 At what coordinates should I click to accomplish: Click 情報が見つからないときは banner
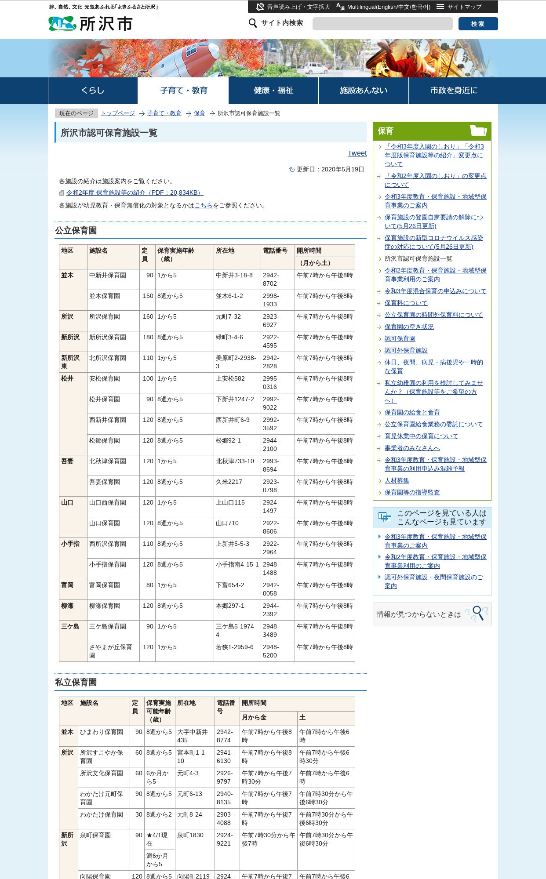pyautogui.click(x=432, y=614)
